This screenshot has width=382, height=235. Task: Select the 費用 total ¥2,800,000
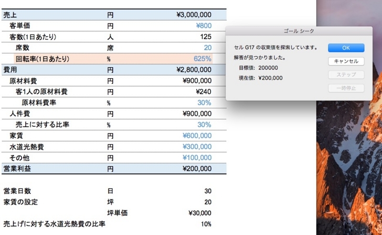[194, 70]
